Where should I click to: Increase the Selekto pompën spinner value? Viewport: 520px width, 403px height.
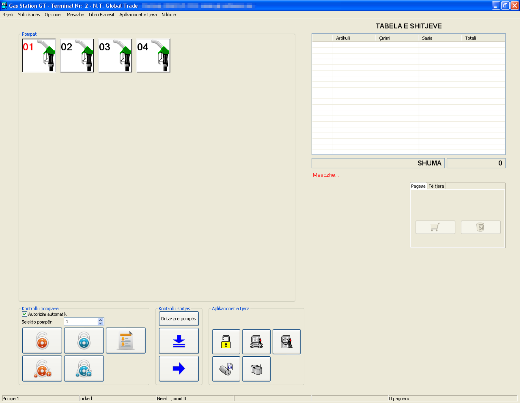(x=101, y=320)
